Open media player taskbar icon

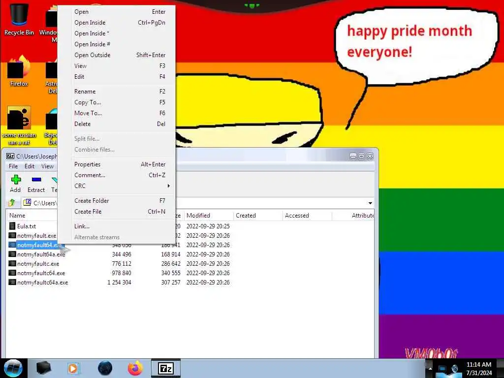click(x=73, y=368)
